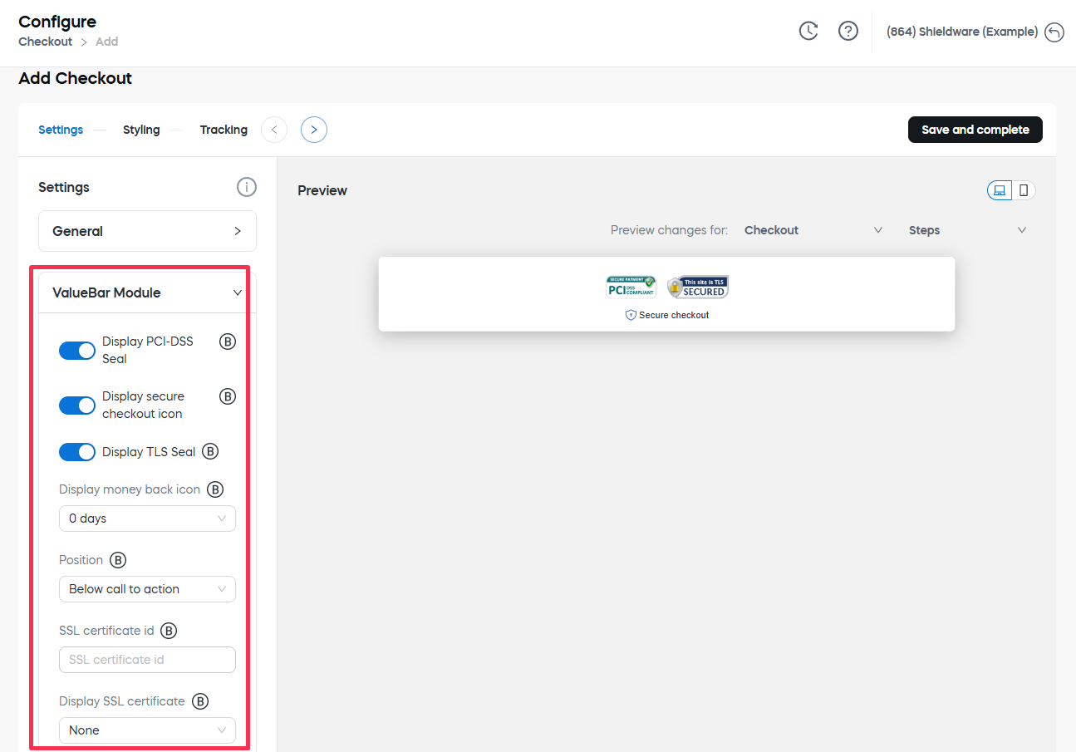Click the TLS Secured seal in preview

point(698,287)
